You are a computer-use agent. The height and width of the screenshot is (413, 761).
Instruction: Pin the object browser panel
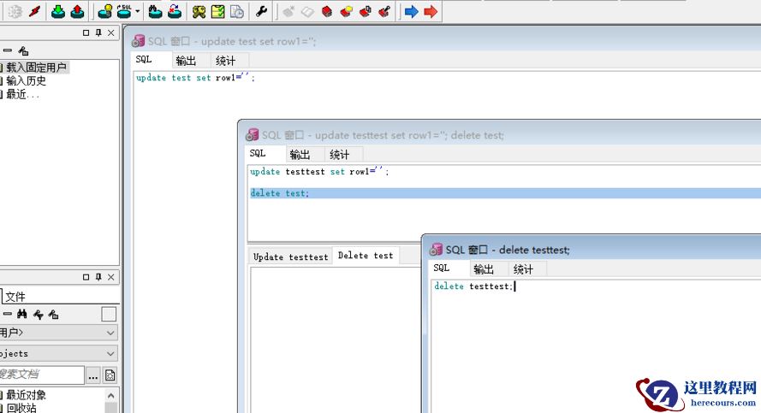tap(98, 277)
